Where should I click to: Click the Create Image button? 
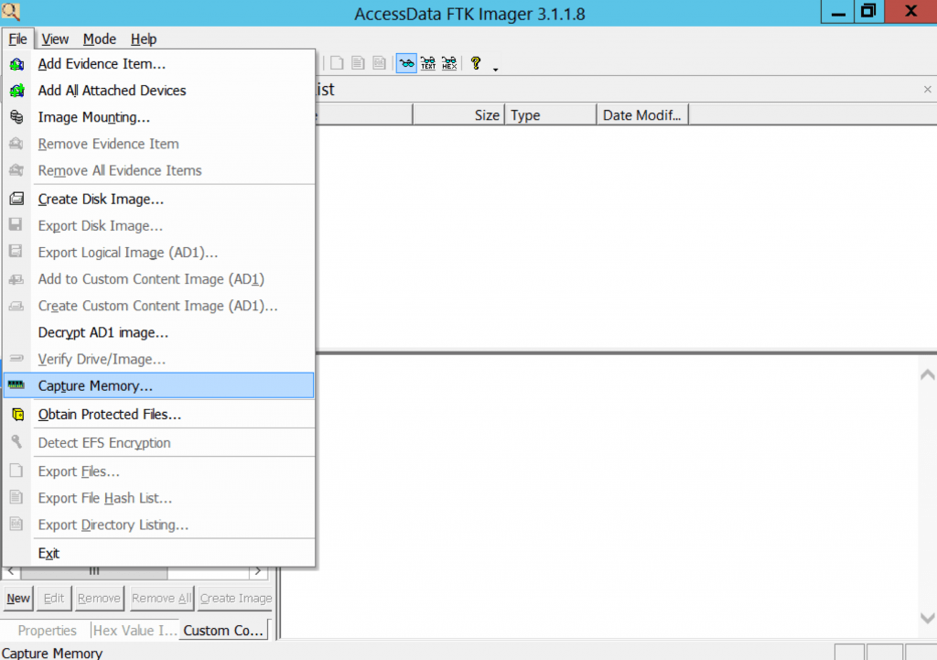(235, 599)
